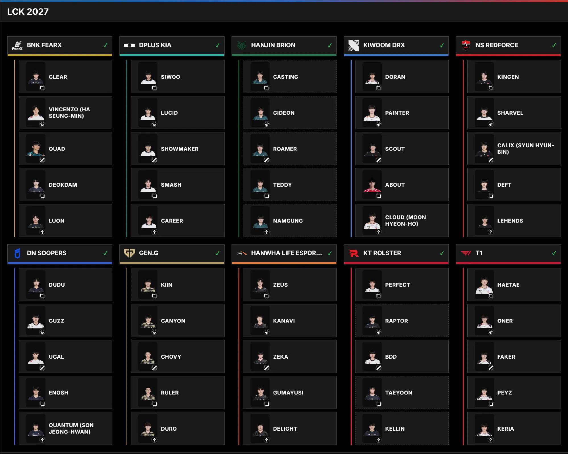Open Chovy's player card

(177, 357)
